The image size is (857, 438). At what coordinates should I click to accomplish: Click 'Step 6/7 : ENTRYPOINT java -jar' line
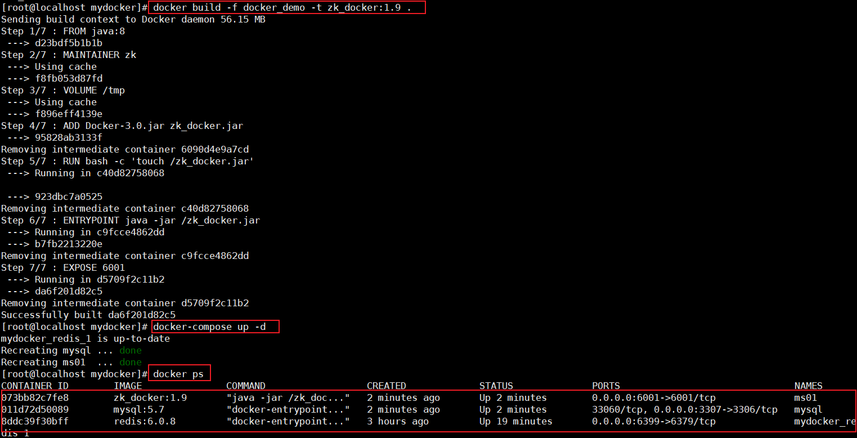click(131, 221)
